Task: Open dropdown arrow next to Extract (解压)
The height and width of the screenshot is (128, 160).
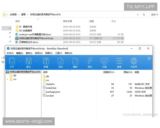Action: click(x=37, y=61)
